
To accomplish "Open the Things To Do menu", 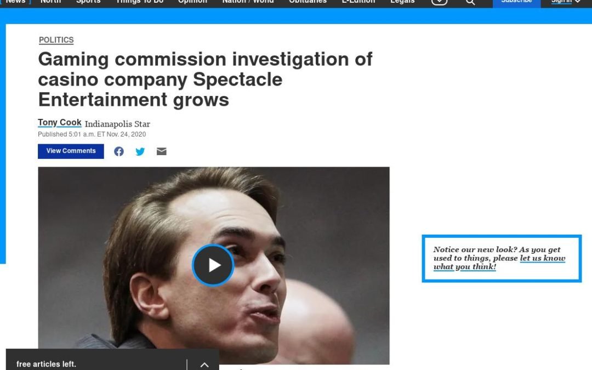I will 140,2.
